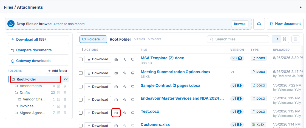This screenshot has height=128, width=306.
Task: Expand v1 version badge for Sample Contract
Action: [237, 86]
